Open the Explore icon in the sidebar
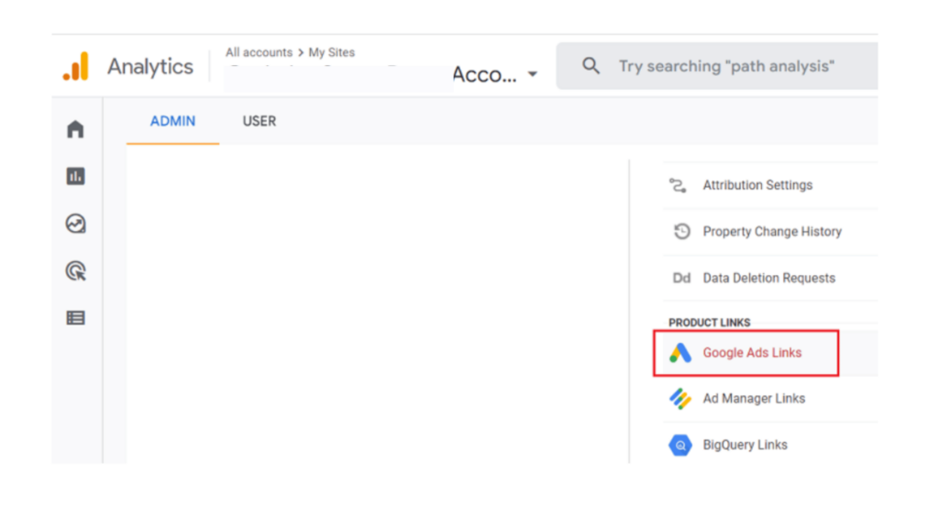The width and height of the screenshot is (939, 528). tap(75, 224)
